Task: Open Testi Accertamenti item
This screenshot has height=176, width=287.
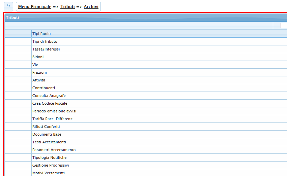Action: 49,142
